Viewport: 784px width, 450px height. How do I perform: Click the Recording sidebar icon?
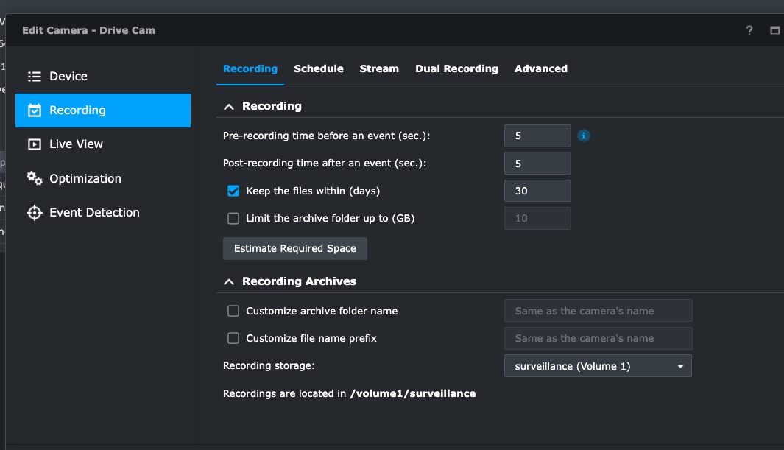tap(33, 110)
